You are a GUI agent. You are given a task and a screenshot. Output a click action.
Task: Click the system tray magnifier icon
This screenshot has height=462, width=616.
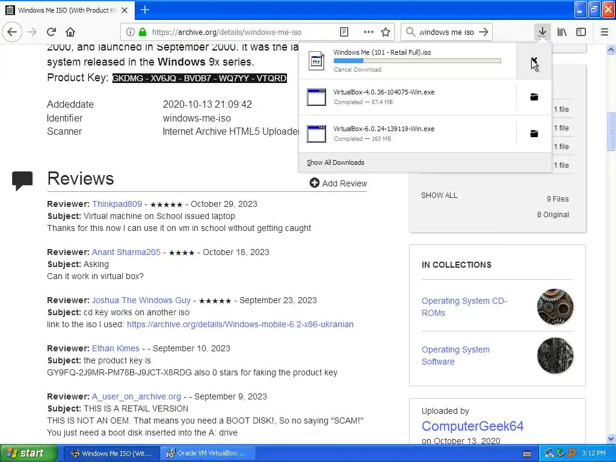[571, 453]
